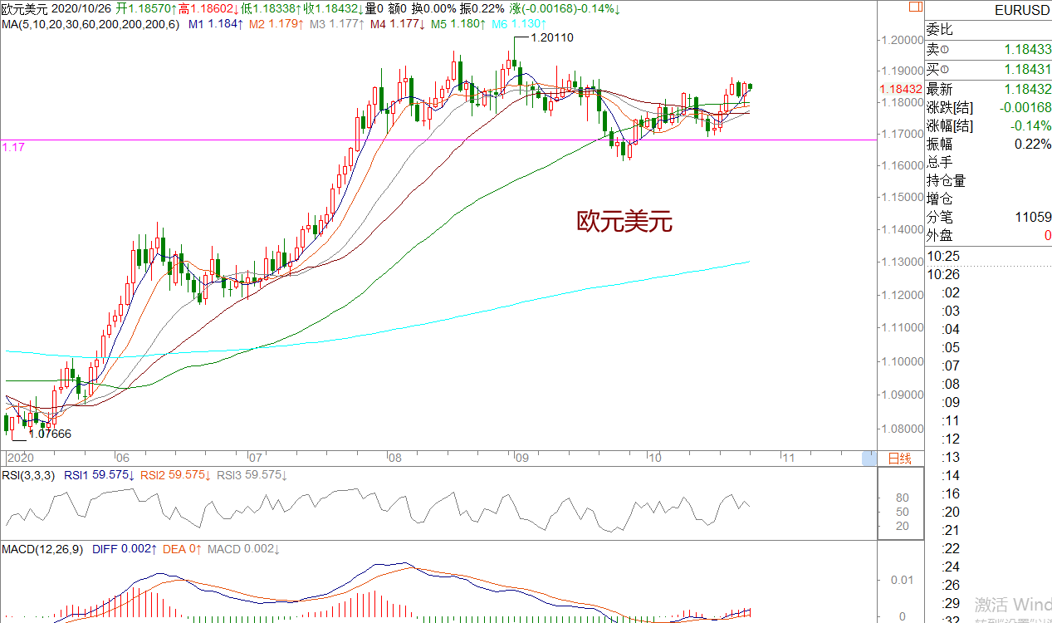Click the 1.07666 low marker on chart
Viewport: 1052px width, 623px height.
pyautogui.click(x=51, y=434)
